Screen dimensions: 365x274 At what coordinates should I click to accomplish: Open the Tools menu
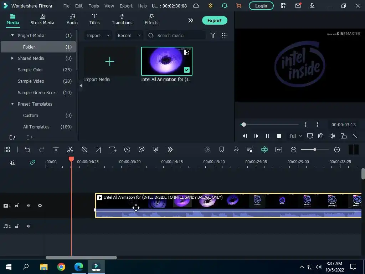pos(94,6)
